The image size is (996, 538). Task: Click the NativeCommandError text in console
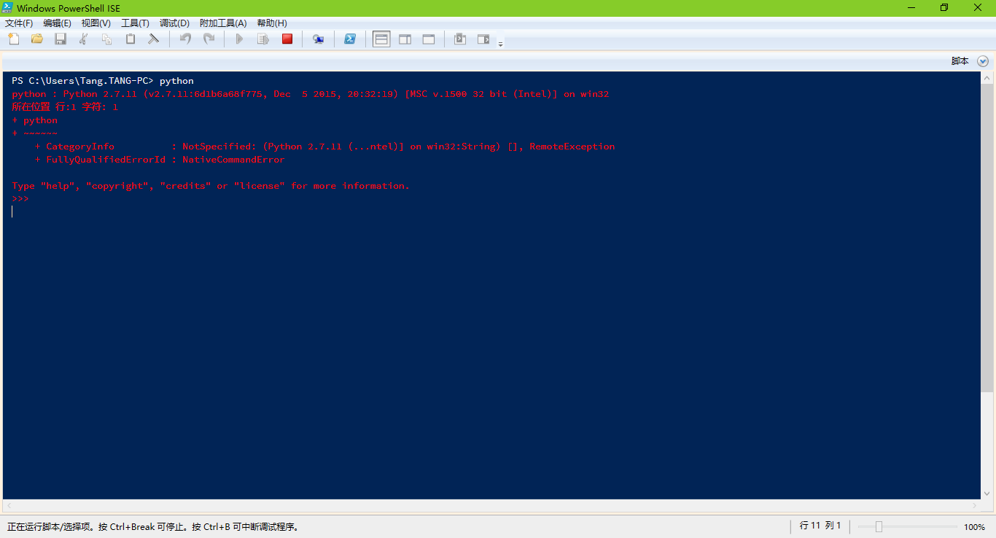coord(233,160)
